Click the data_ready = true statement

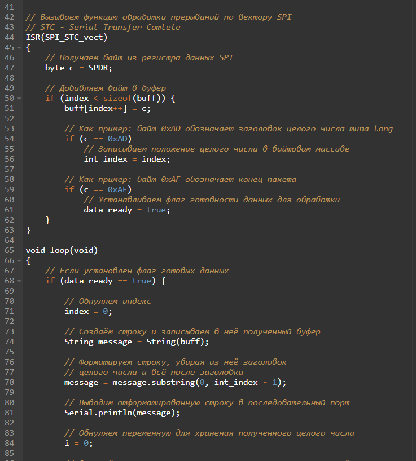(x=127, y=210)
